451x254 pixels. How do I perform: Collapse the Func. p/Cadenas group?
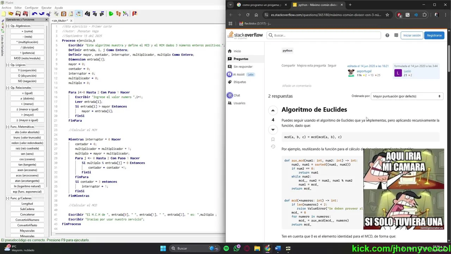coord(8,198)
